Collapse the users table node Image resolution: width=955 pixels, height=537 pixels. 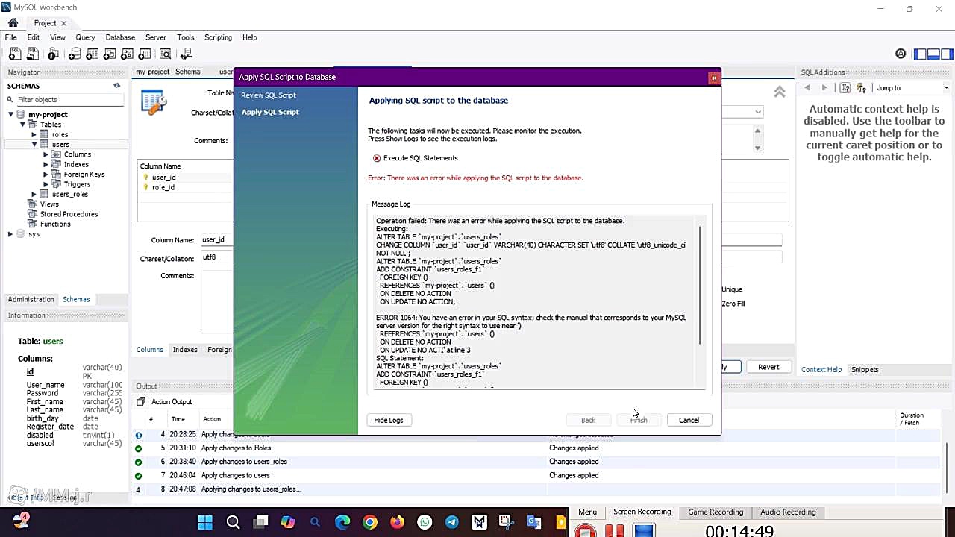point(34,144)
